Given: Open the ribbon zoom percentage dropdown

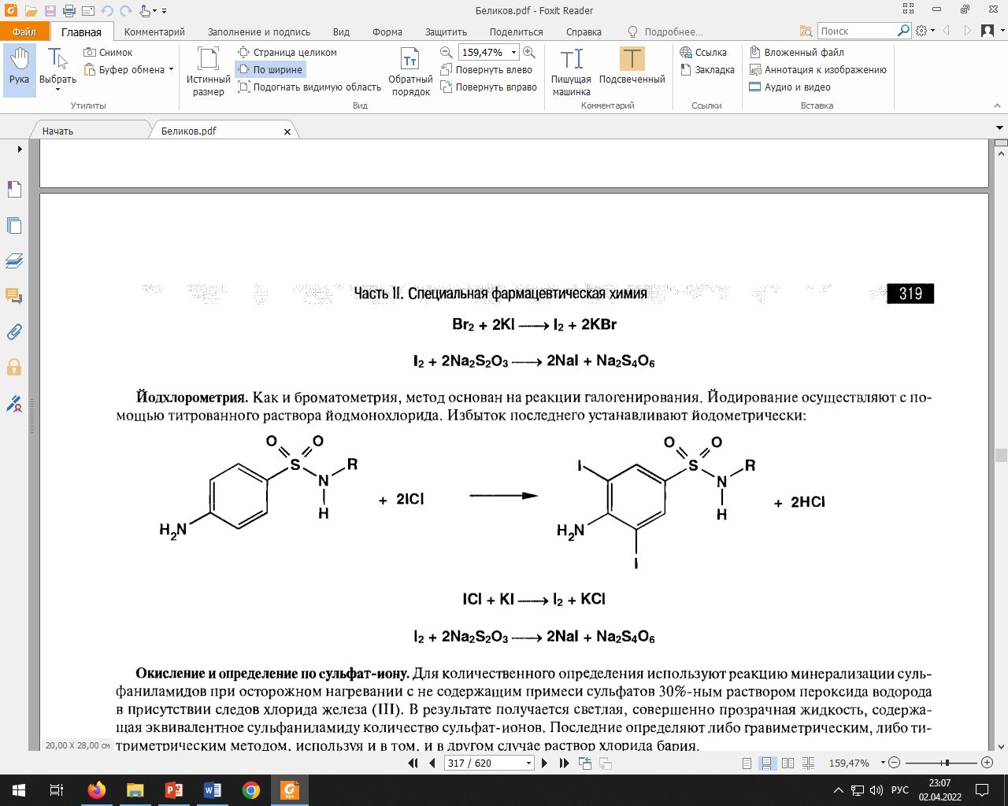Looking at the screenshot, I should pyautogui.click(x=513, y=53).
